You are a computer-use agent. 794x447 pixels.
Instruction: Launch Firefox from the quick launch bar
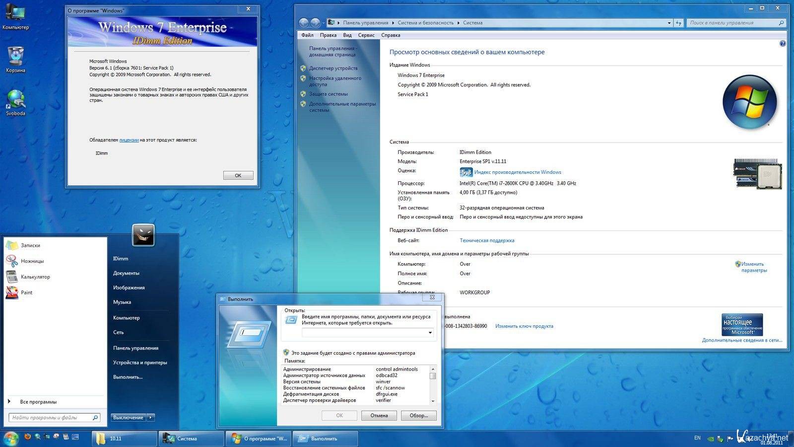[x=27, y=437]
